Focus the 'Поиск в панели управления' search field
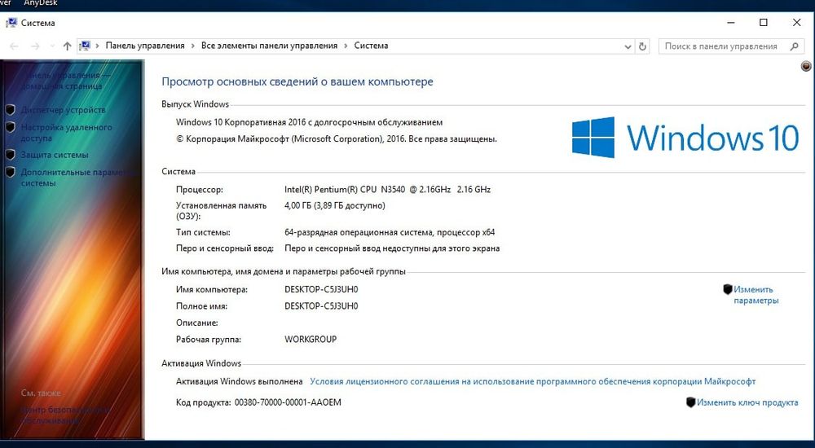Screen dimensions: 815x448 (731, 46)
